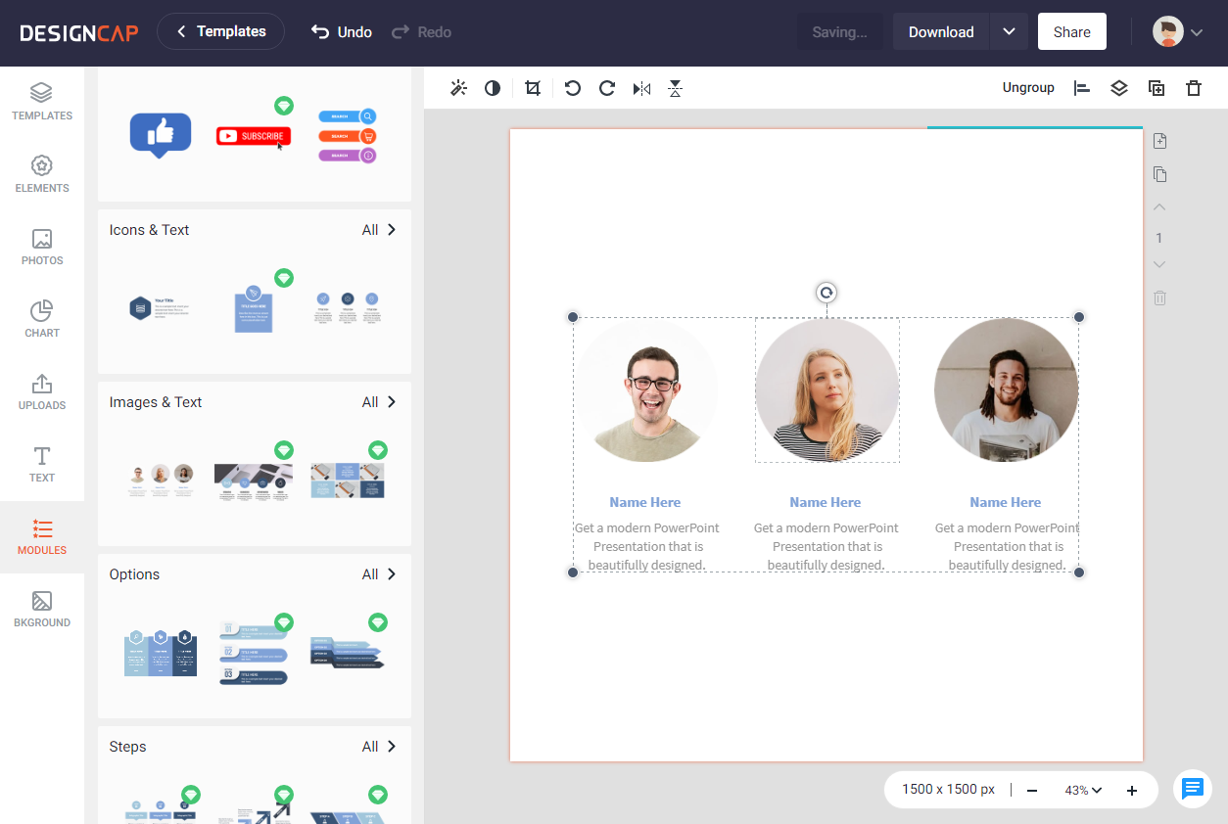Move page up arrow
This screenshot has width=1228, height=824.
click(1159, 207)
